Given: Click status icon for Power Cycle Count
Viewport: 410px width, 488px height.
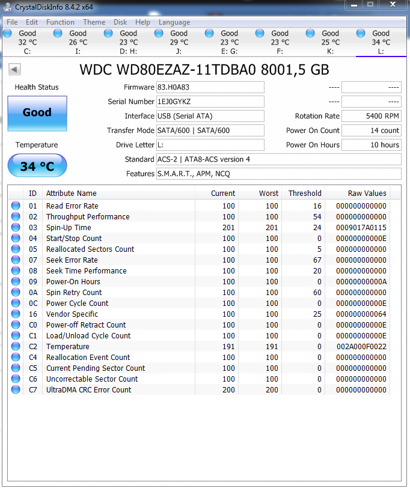Looking at the screenshot, I should click(16, 303).
